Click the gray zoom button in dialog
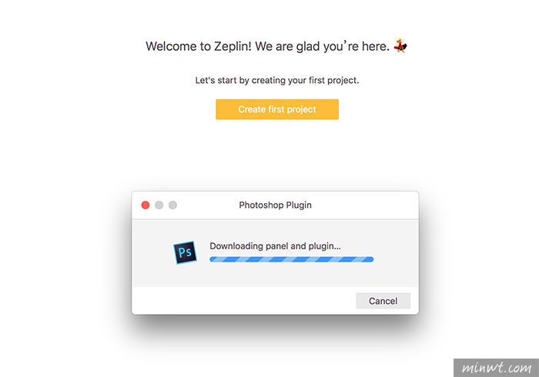This screenshot has width=539, height=377. point(172,205)
